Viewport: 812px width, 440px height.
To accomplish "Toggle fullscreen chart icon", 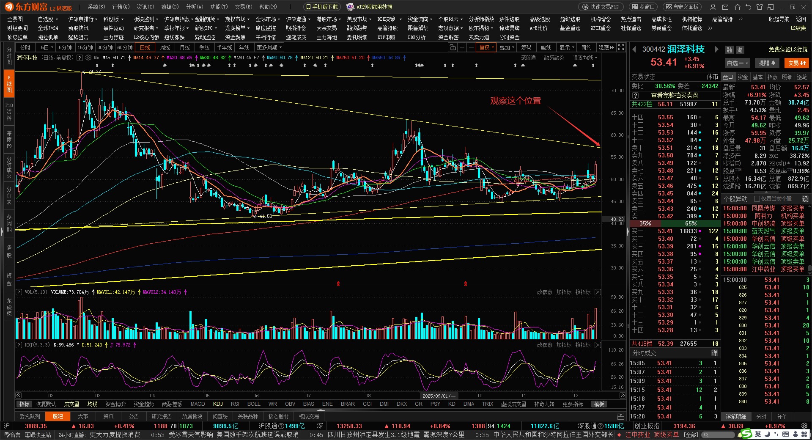I will click(x=621, y=47).
